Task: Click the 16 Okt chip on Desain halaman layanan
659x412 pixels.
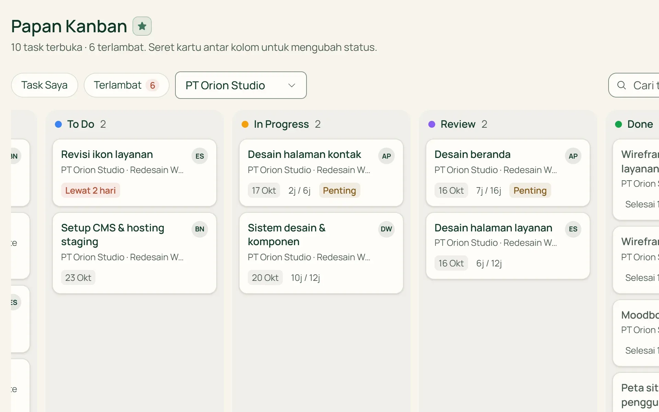Action: pyautogui.click(x=451, y=263)
